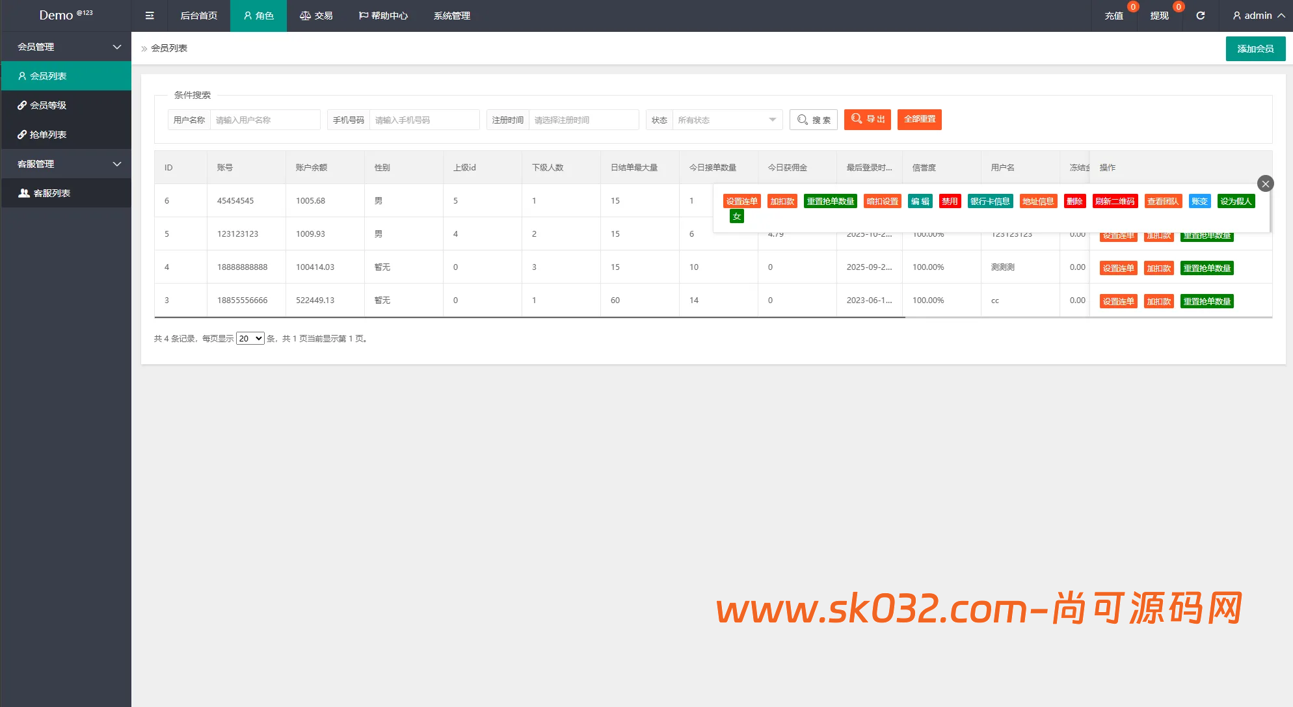1293x707 pixels.
Task: Open the 状态 status dropdown
Action: (726, 120)
